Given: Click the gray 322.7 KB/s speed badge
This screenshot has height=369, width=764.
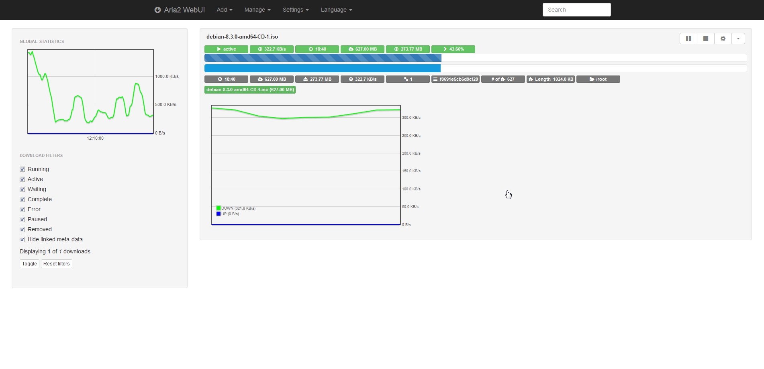Looking at the screenshot, I should point(362,79).
